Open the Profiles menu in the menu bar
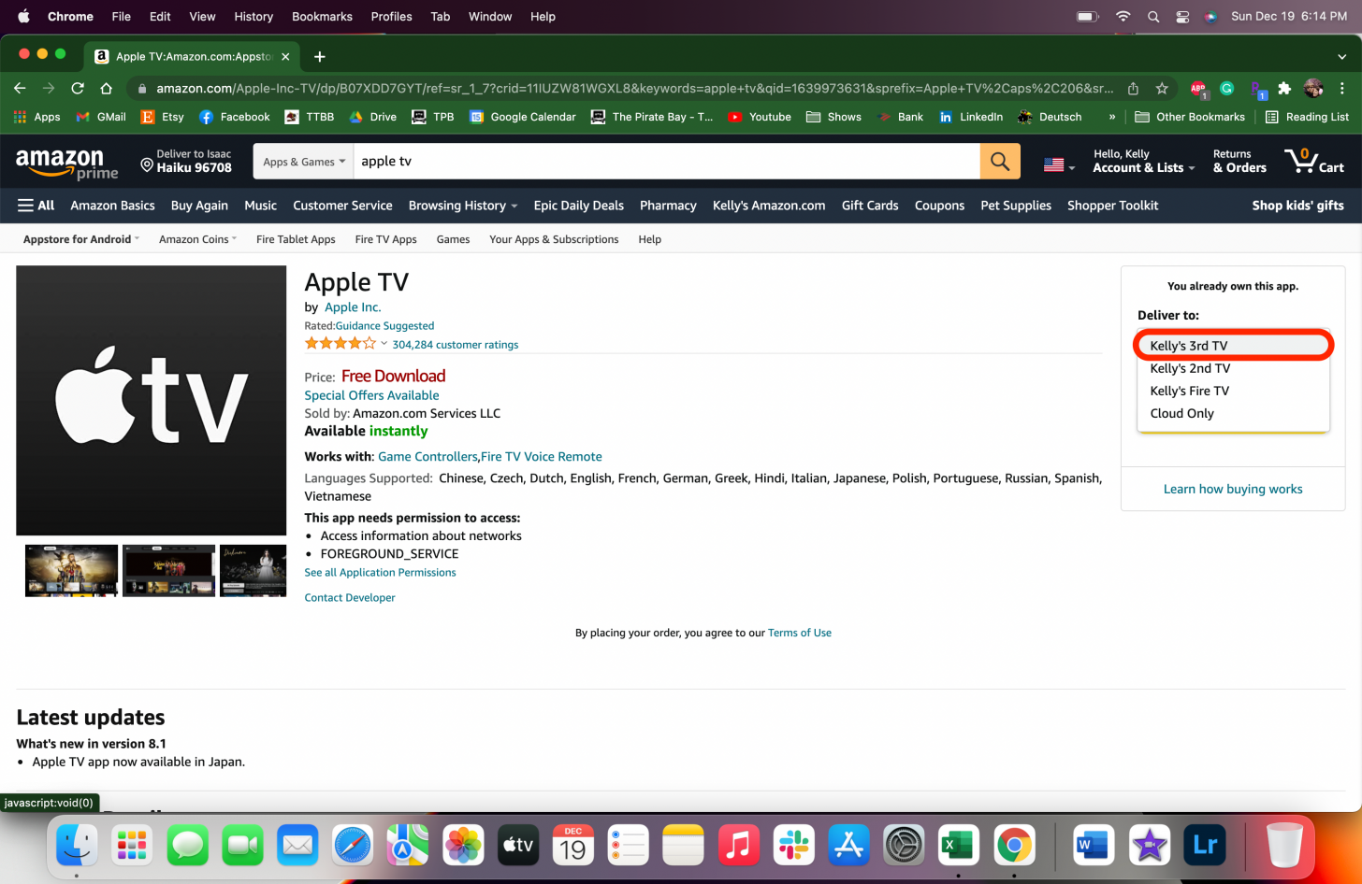 click(391, 16)
